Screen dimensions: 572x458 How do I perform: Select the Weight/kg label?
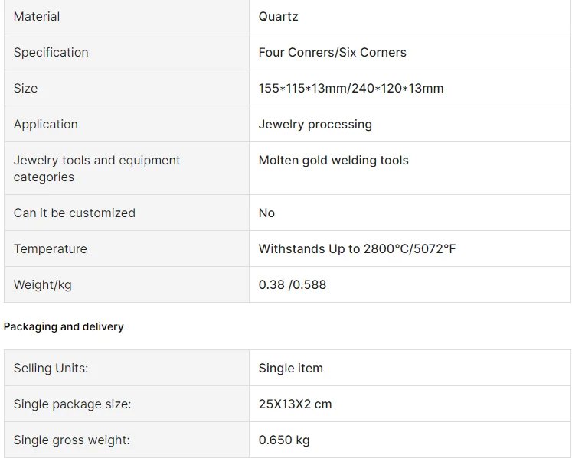point(43,284)
